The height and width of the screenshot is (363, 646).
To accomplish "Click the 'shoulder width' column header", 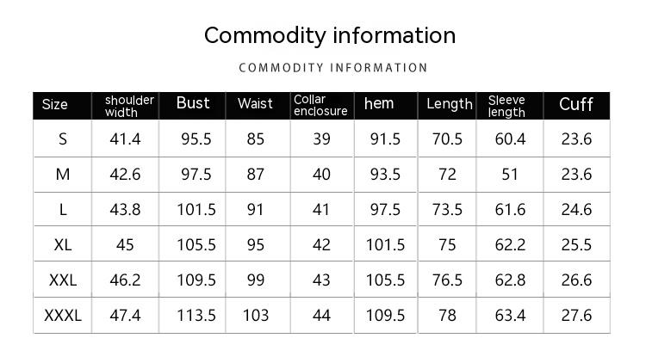I will coord(129,106).
